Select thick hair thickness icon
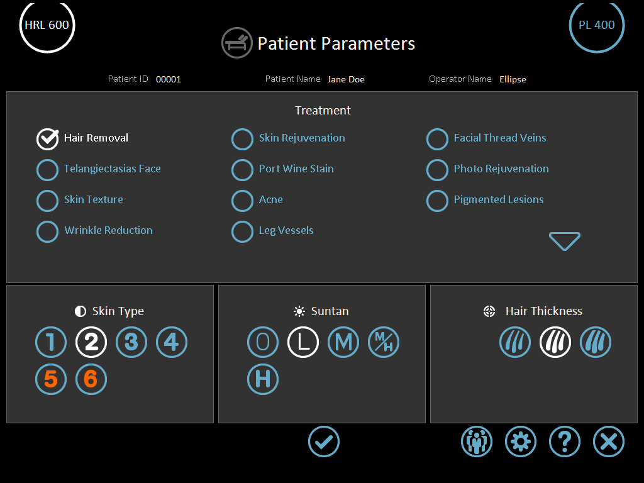644x483 pixels. point(596,343)
